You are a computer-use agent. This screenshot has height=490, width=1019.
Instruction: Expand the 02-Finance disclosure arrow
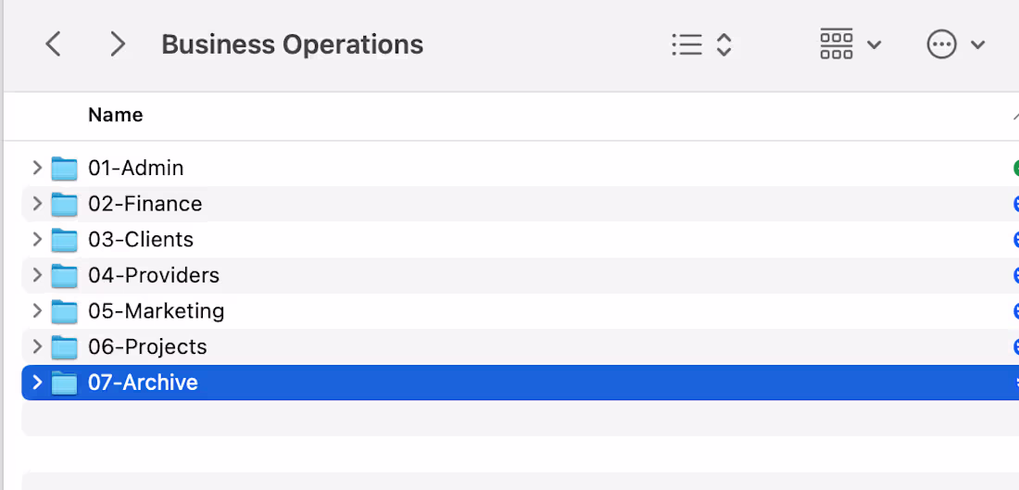(x=37, y=204)
